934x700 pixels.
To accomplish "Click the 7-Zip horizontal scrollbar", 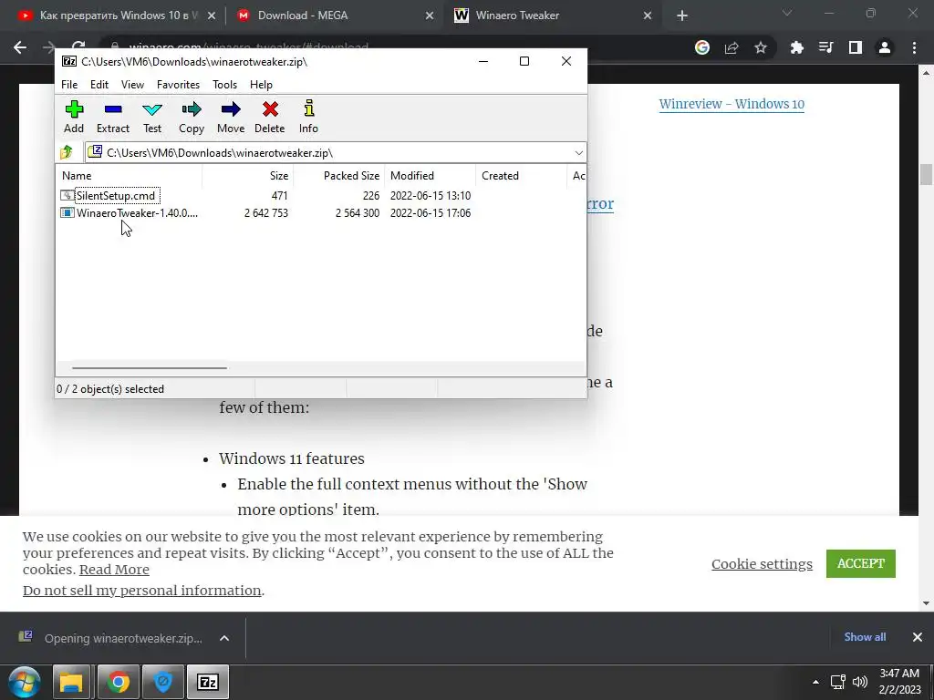I will [x=149, y=368].
